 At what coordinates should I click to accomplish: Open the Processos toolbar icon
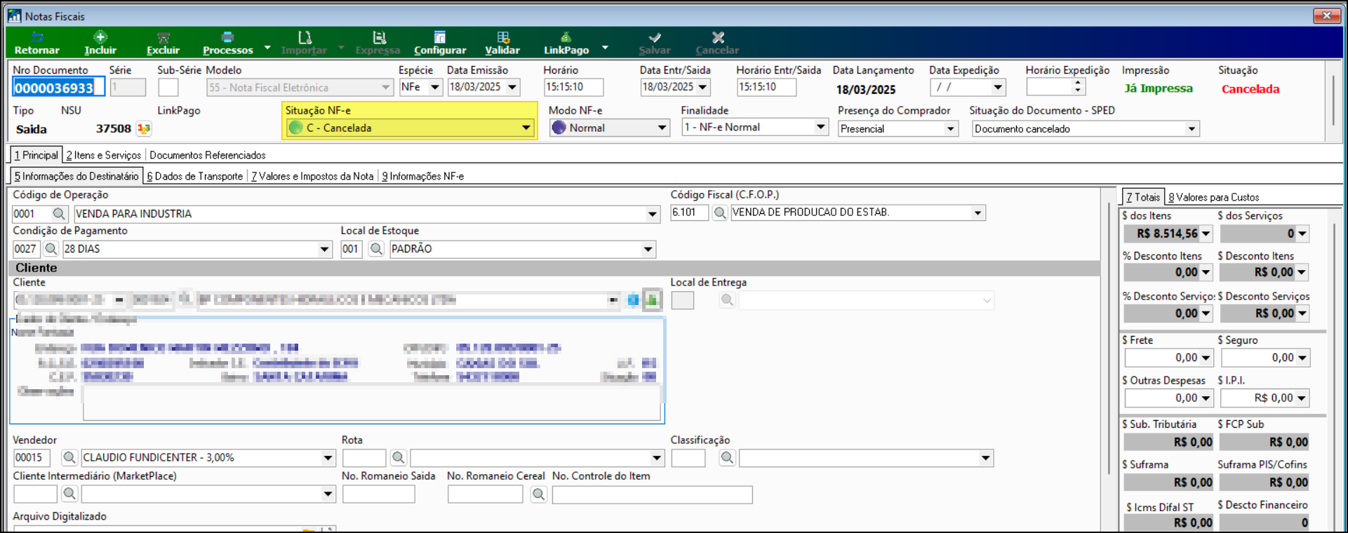pos(228,37)
